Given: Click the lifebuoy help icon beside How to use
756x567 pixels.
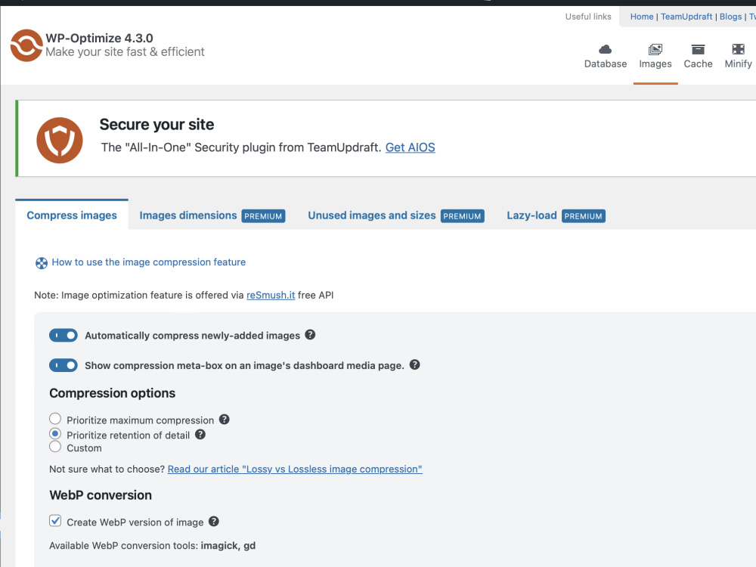Looking at the screenshot, I should 42,263.
